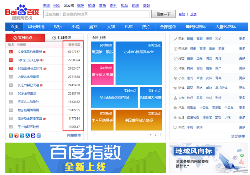The height and width of the screenshot is (175, 250).
Task: Go to page 3 of 今日上榜
Action: point(160,135)
